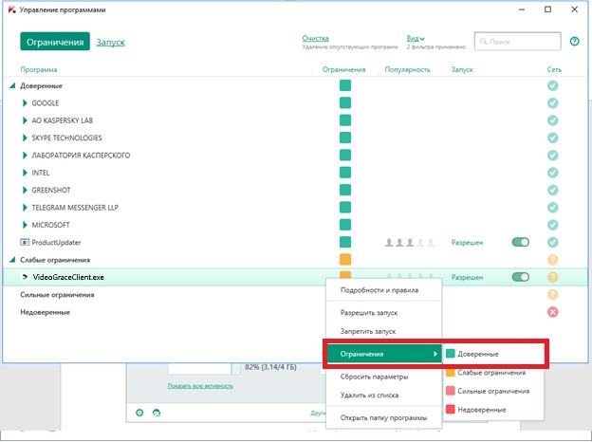Toggle launch switch for VideoGraceClient.exe
The height and width of the screenshot is (442, 592).
[521, 277]
